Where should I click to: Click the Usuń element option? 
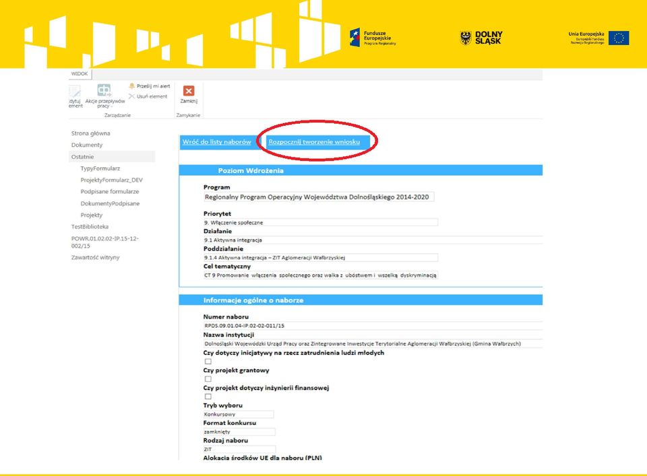pos(148,96)
